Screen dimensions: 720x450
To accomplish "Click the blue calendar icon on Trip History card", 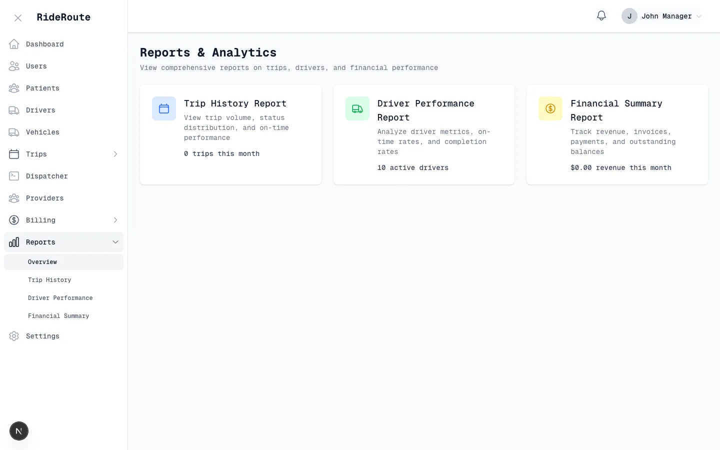I will click(x=164, y=108).
